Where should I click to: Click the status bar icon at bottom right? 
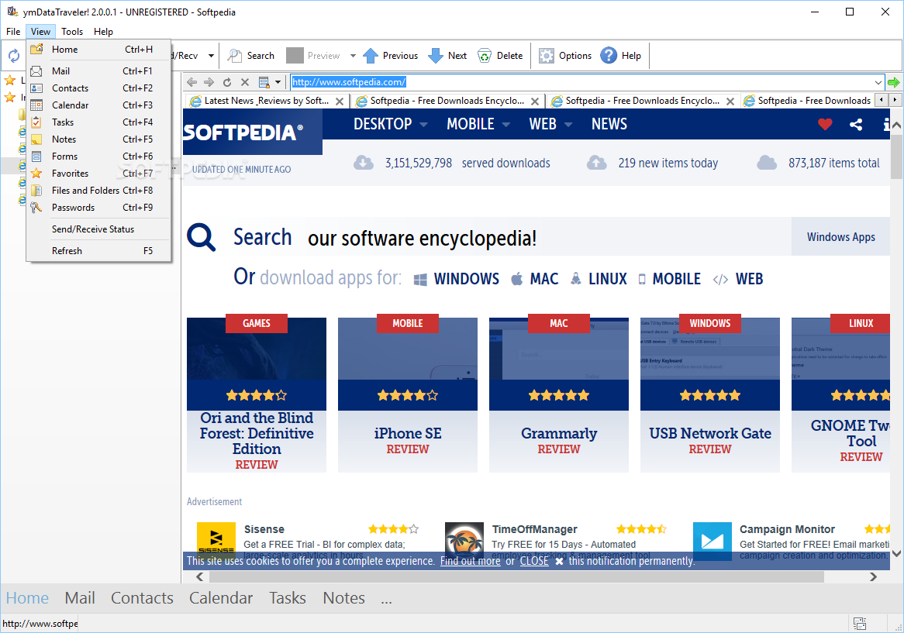click(x=860, y=623)
